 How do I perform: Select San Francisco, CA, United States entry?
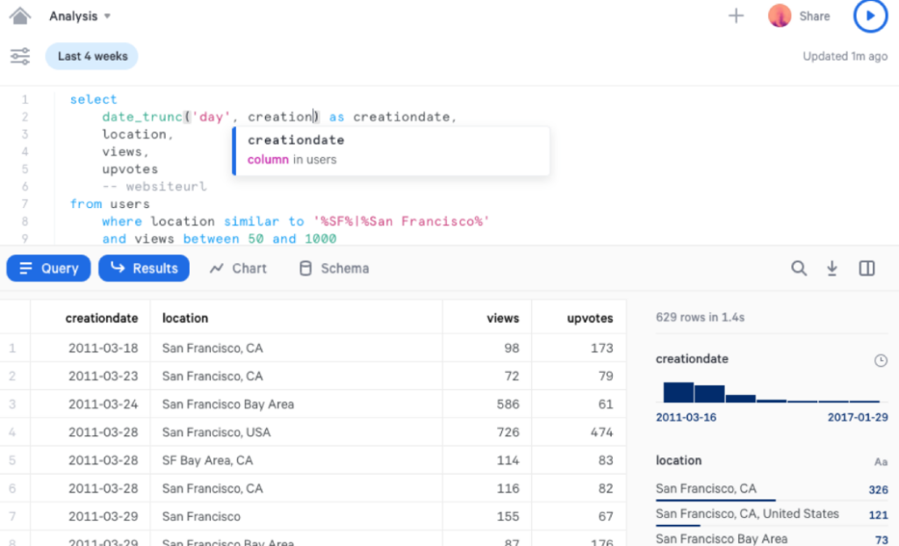coord(772,514)
